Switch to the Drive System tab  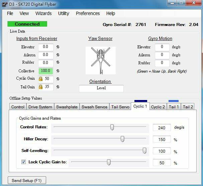tap(40, 107)
